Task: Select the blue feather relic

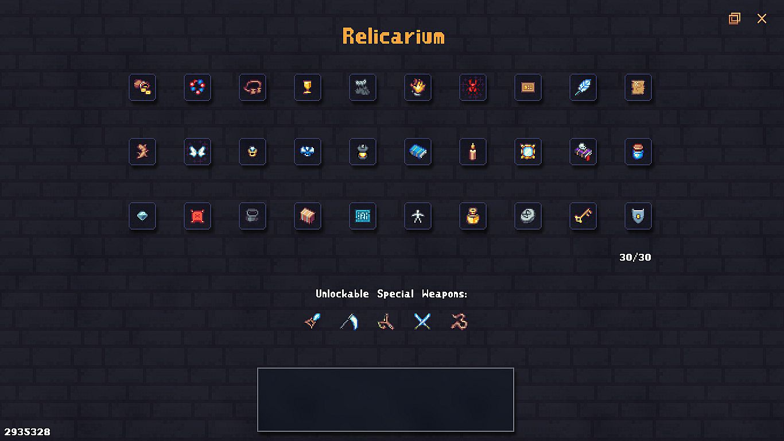Action: (583, 87)
